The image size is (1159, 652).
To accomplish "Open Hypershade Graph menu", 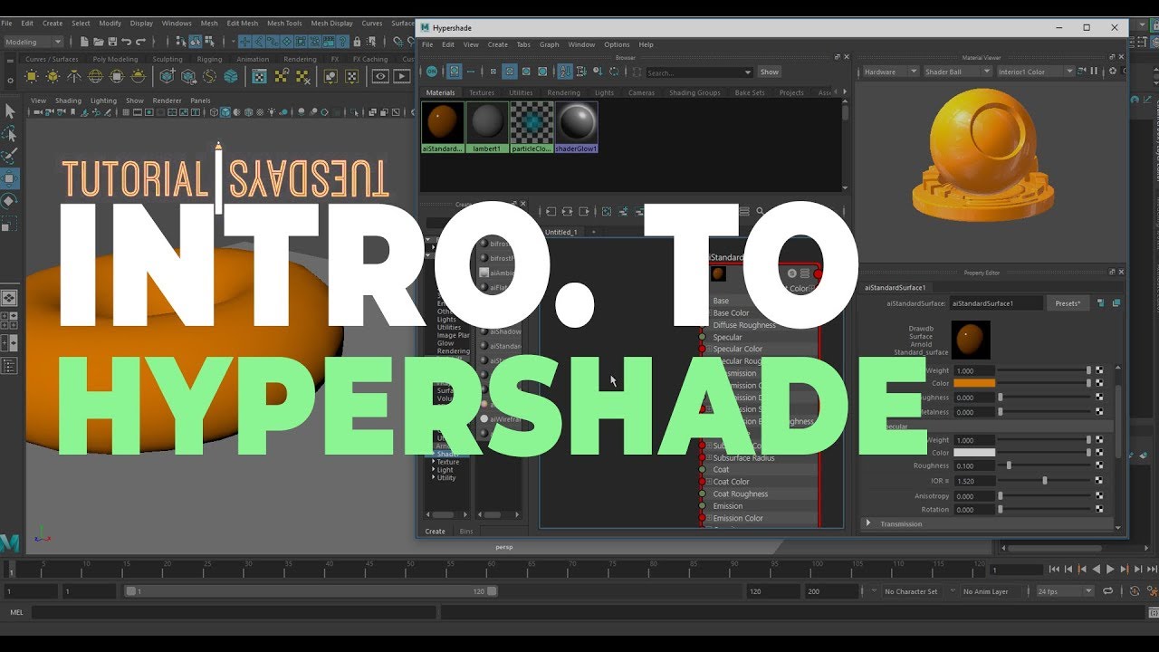I will coord(550,44).
